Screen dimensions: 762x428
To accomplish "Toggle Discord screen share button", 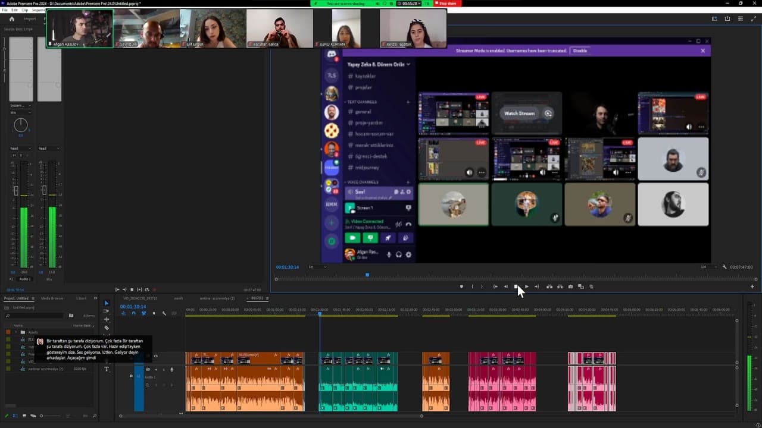I will 370,238.
